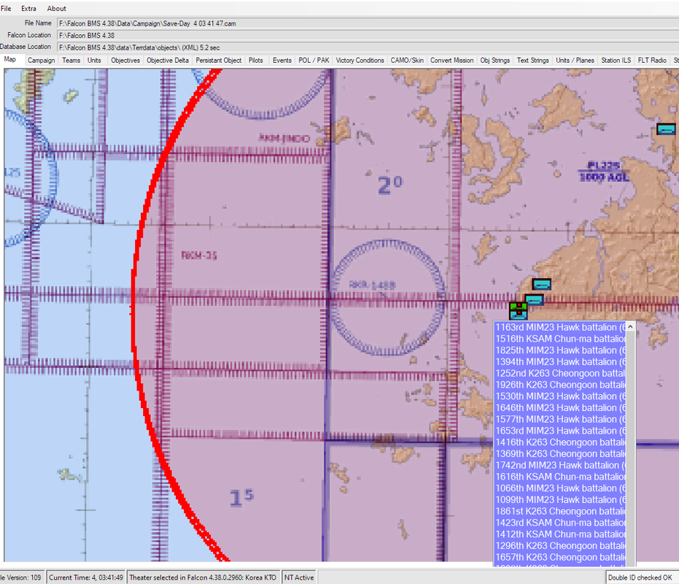679x584 pixels.
Task: Choose 1616th KSAM Chun-ma battalion entry
Action: point(560,477)
